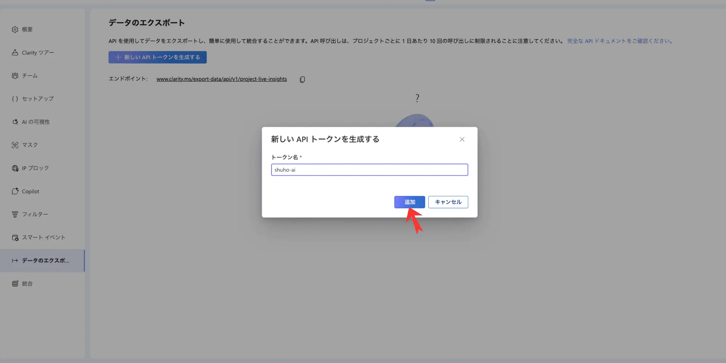Click the dialog title 新しい API トークンを生成する

(325, 139)
